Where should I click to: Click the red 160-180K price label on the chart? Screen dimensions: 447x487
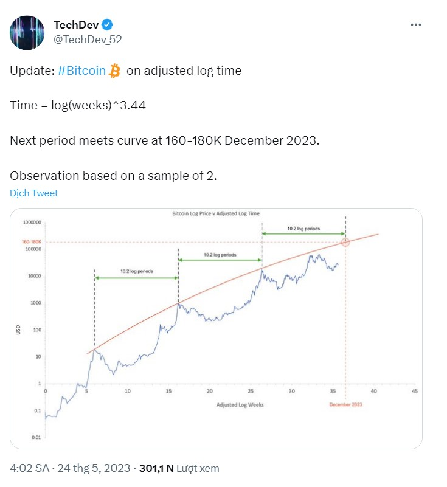pos(30,242)
